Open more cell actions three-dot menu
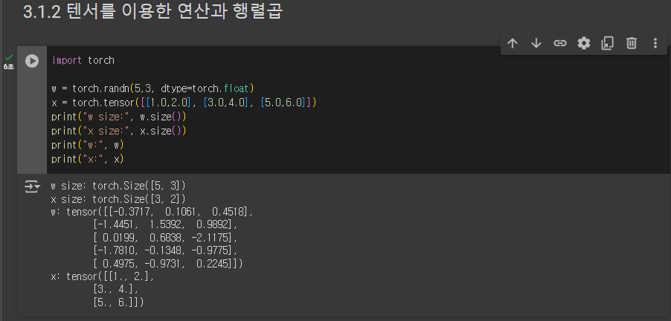 pos(655,43)
